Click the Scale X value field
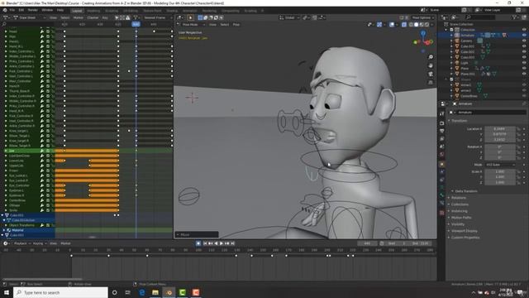The width and height of the screenshot is (529, 298). click(499, 171)
